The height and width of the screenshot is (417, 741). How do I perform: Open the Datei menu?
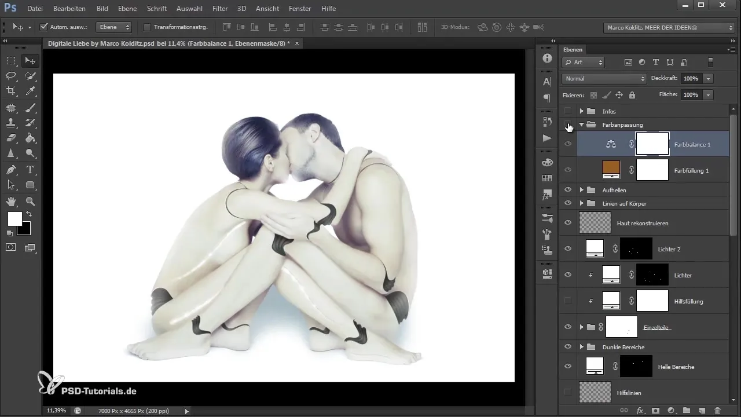[x=35, y=9]
